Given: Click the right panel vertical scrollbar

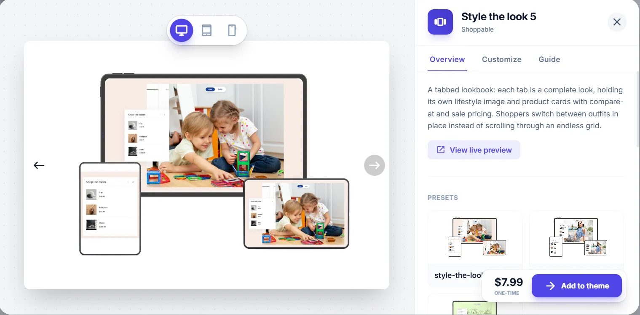Looking at the screenshot, I should (638, 110).
